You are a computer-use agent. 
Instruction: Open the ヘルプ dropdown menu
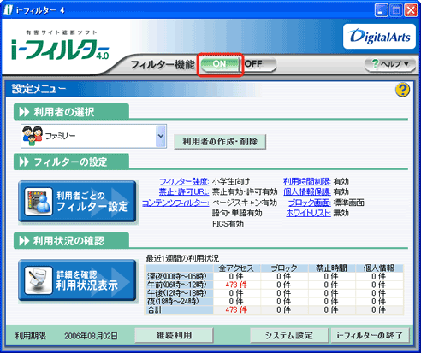coord(389,64)
